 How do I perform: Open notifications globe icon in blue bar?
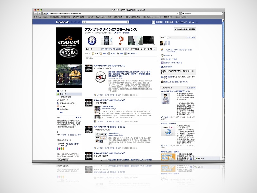pyautogui.click(x=79, y=22)
